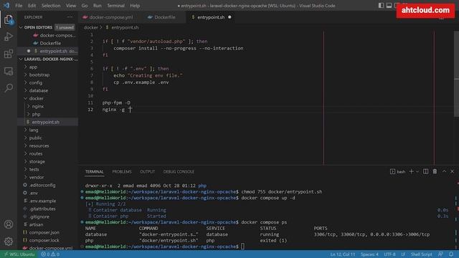Toggle primary sidebar layout icon
The image size is (459, 258).
(x=381, y=6)
